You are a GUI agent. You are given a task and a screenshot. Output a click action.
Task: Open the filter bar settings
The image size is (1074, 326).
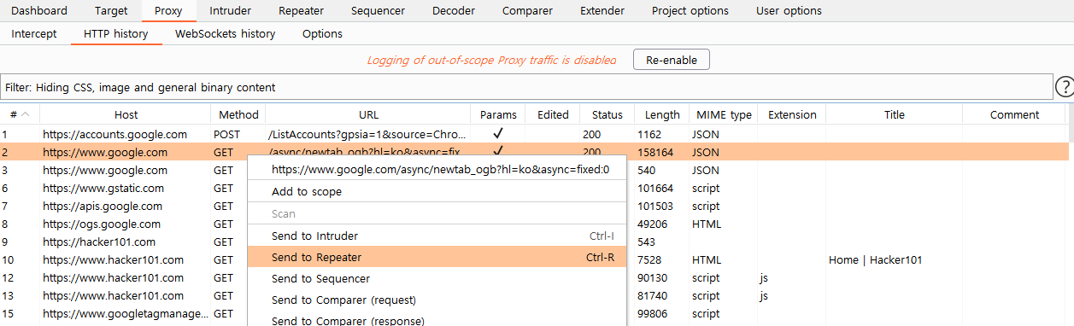[526, 87]
